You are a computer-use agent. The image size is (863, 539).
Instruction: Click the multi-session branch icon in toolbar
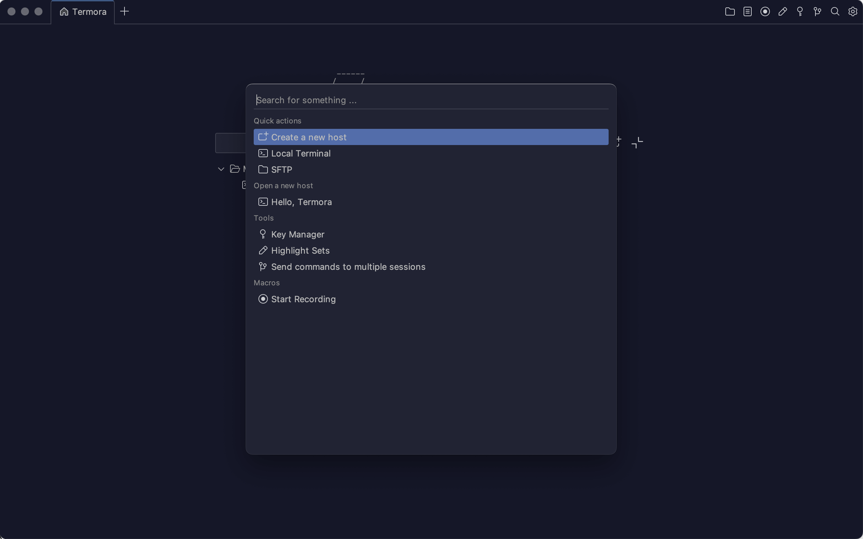click(x=817, y=12)
